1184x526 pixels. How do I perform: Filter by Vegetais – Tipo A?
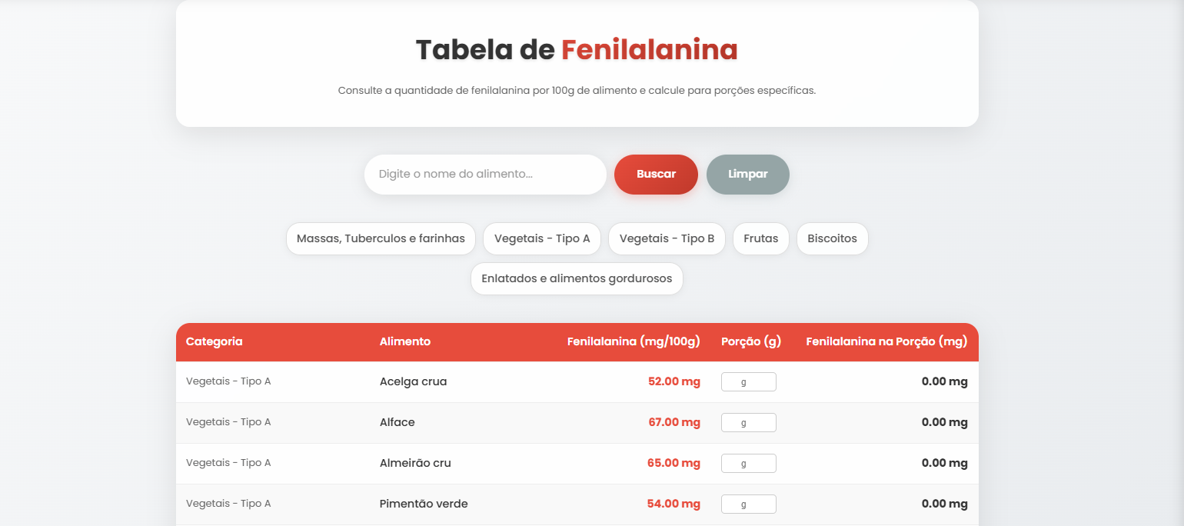pyautogui.click(x=541, y=238)
